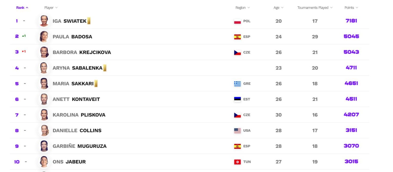Open Barbora Krejcikova's player profile
The width and height of the screenshot is (393, 172).
pyautogui.click(x=82, y=52)
